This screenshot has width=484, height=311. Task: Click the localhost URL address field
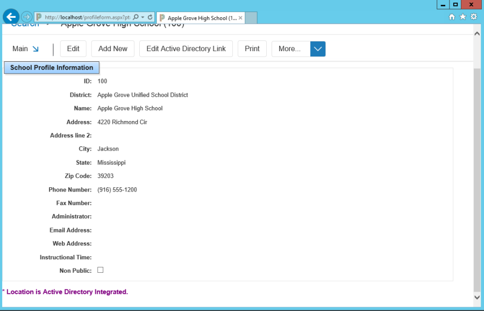[x=86, y=17]
